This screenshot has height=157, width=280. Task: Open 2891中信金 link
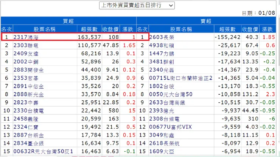pos(29,86)
